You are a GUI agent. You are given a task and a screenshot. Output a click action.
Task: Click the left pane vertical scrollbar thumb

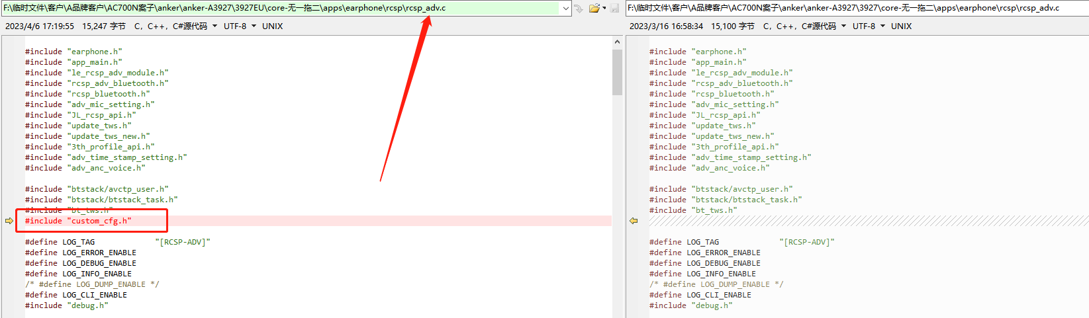617,72
